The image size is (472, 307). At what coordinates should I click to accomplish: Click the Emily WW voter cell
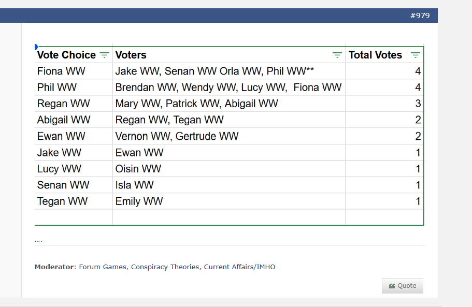[x=139, y=201]
